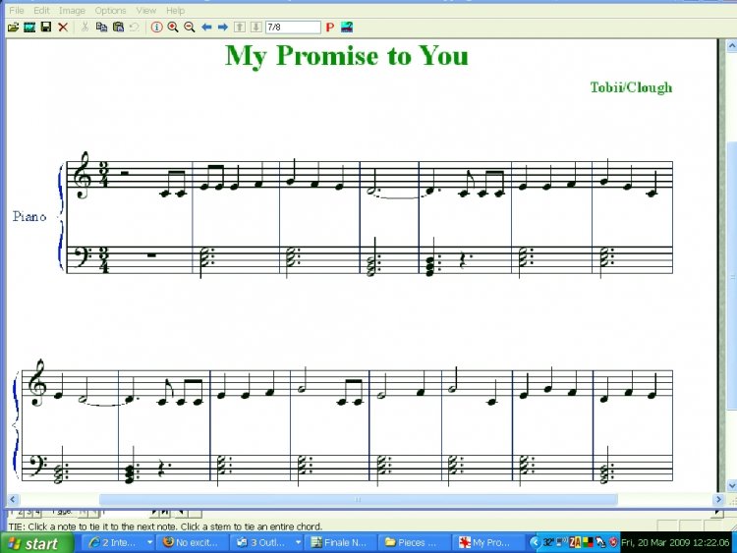Expand hidden system tray icons chevron
The image size is (737, 553).
pos(535,542)
